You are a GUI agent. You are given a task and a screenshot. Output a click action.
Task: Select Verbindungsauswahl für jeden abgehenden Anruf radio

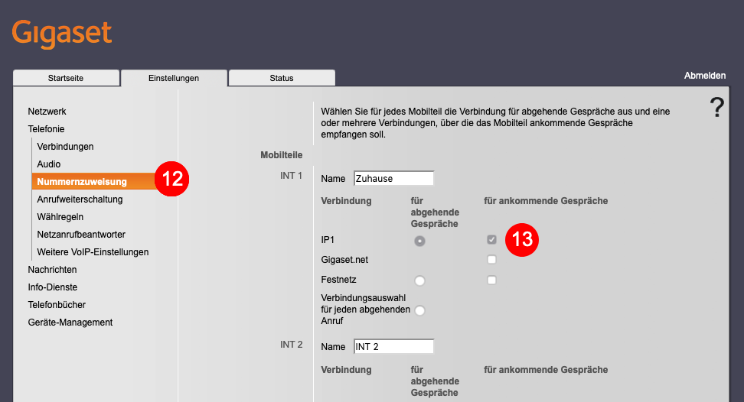click(x=419, y=310)
